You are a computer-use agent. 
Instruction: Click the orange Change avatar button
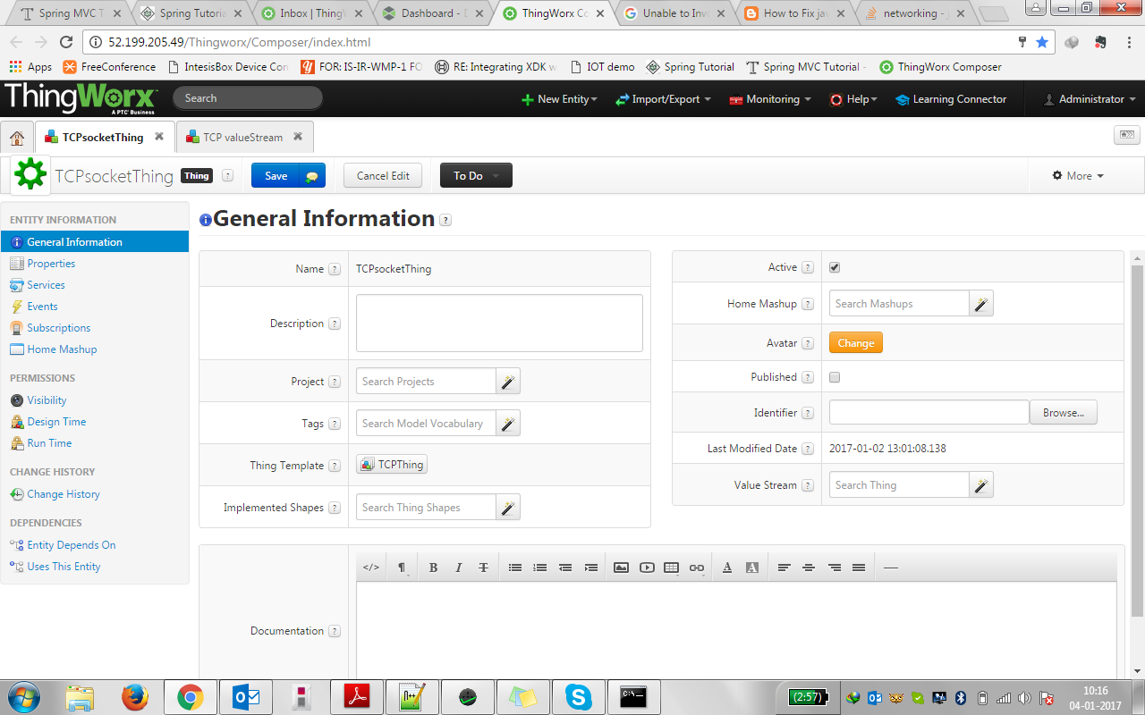click(x=856, y=343)
